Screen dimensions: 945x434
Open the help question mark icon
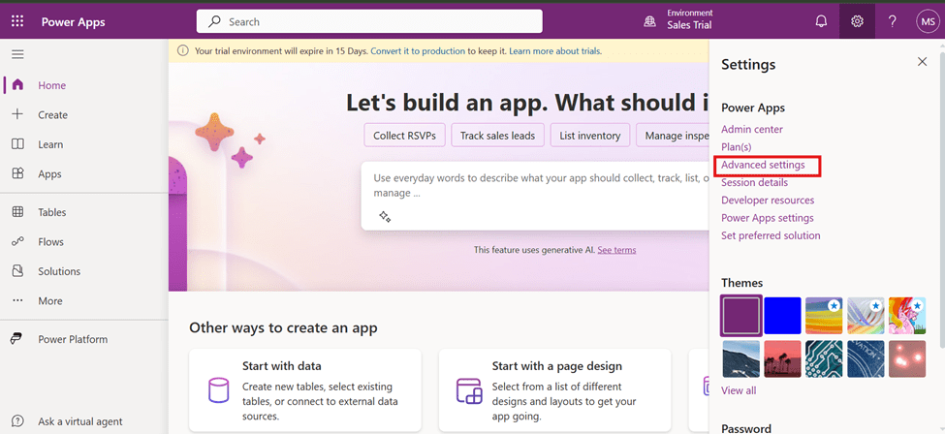pos(893,21)
